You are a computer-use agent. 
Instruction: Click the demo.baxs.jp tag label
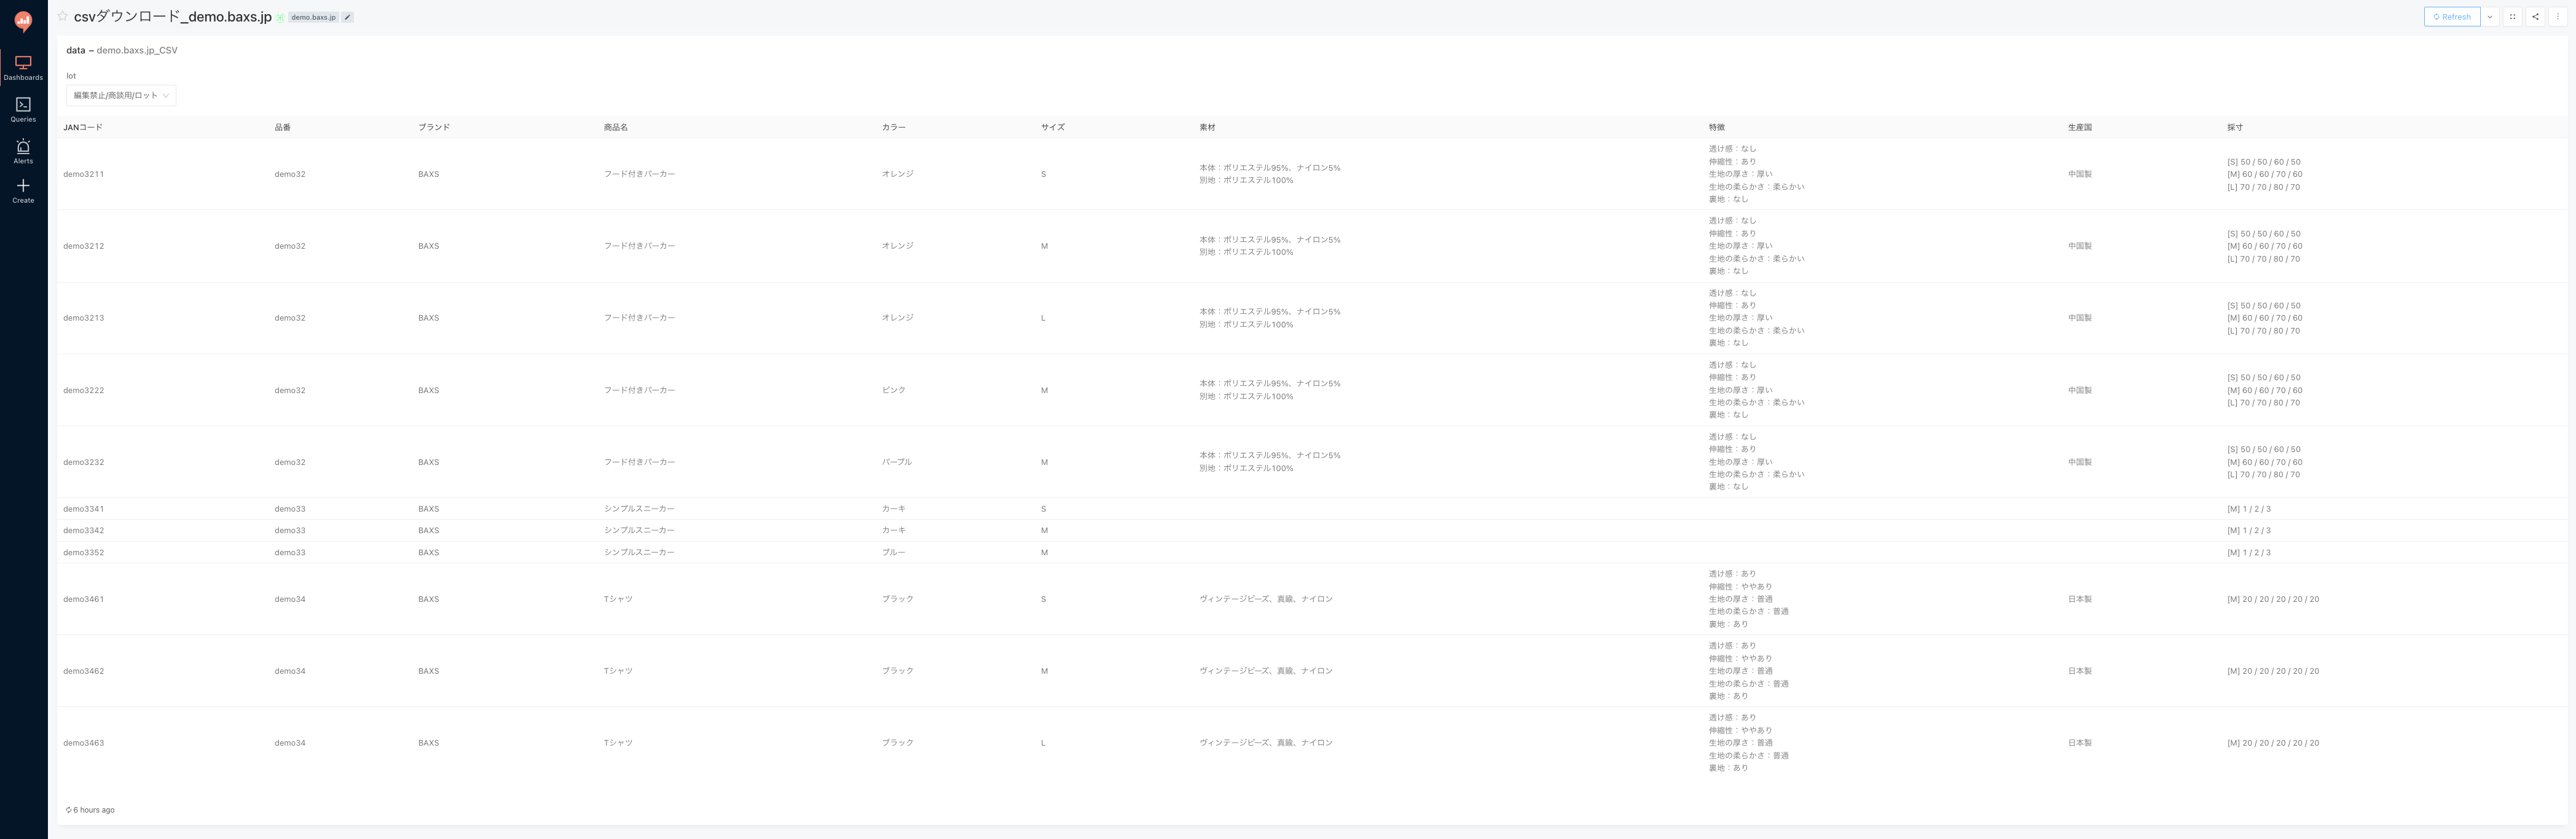click(x=313, y=18)
